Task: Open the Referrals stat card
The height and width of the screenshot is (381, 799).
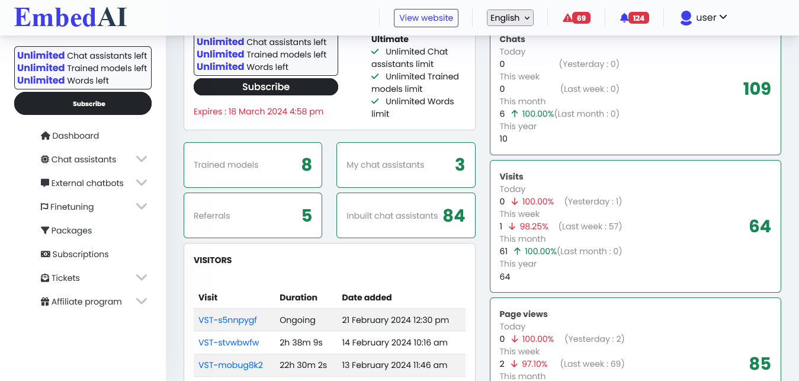Action: pyautogui.click(x=253, y=216)
